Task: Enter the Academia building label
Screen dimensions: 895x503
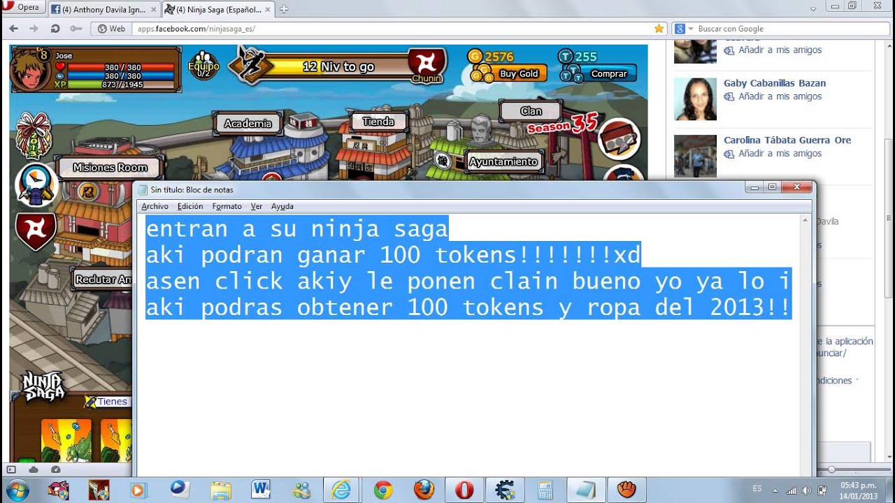Action: click(x=248, y=123)
